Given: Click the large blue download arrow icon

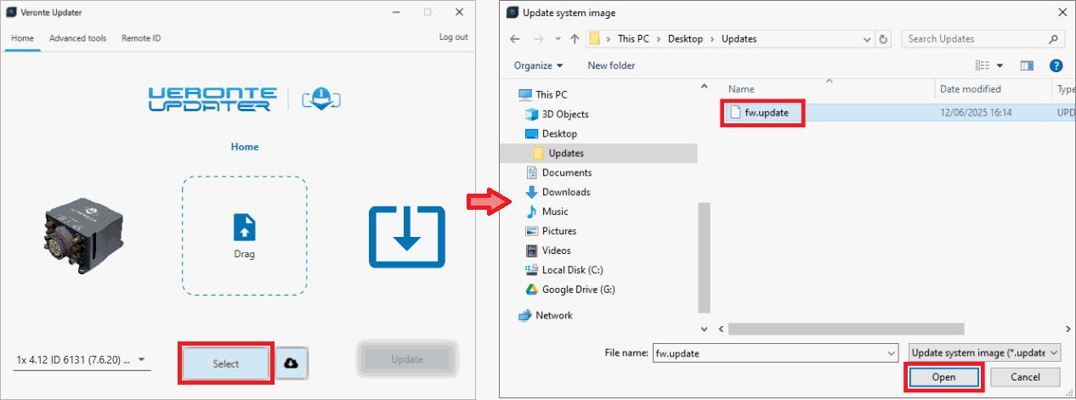Looking at the screenshot, I should tap(406, 238).
